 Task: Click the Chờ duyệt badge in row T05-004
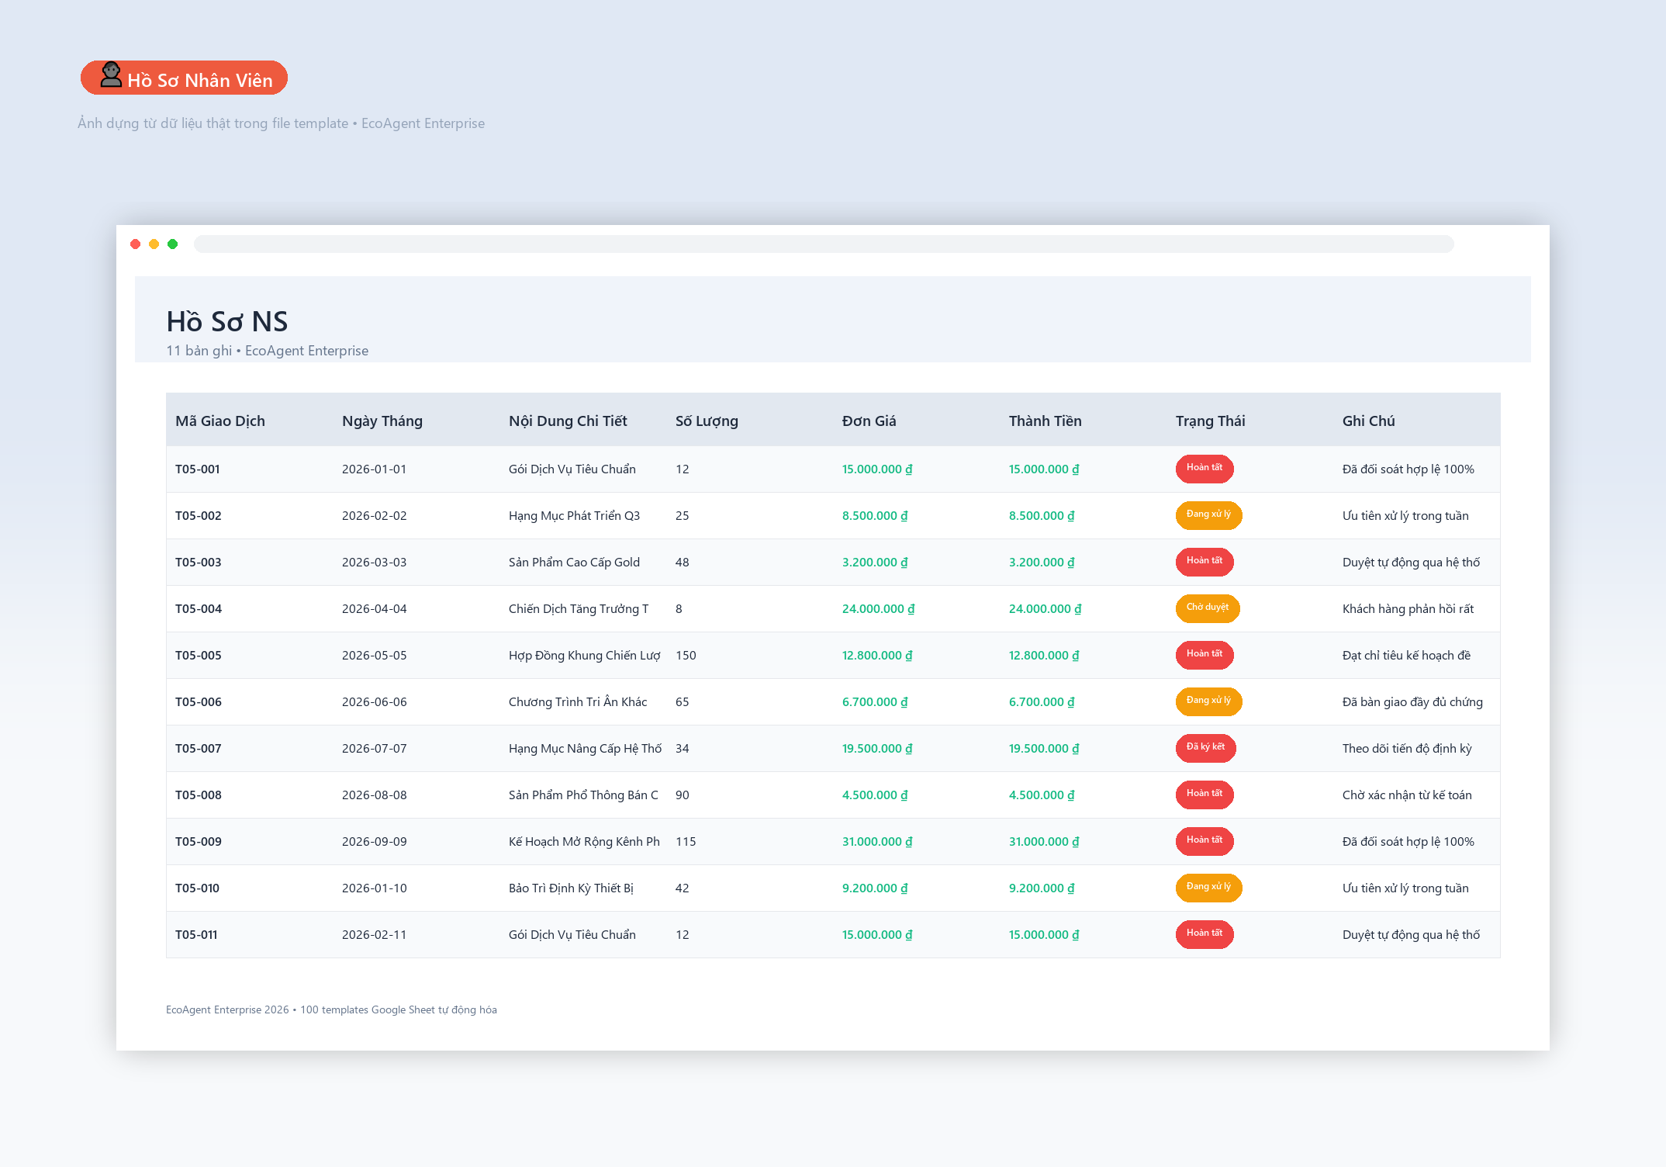pyautogui.click(x=1208, y=608)
